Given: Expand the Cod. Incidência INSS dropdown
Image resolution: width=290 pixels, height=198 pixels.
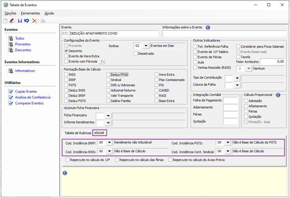Looking at the screenshot, I should [x=109, y=151].
